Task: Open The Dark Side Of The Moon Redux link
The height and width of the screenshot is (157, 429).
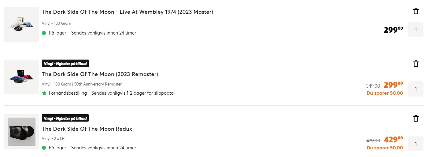Action: point(87,129)
